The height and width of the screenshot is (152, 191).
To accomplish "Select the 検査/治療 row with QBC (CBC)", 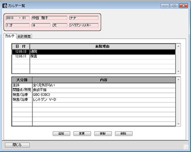I will 94,95.
